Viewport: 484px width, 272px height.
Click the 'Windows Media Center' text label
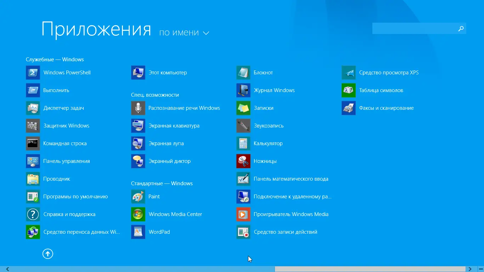[x=175, y=214]
